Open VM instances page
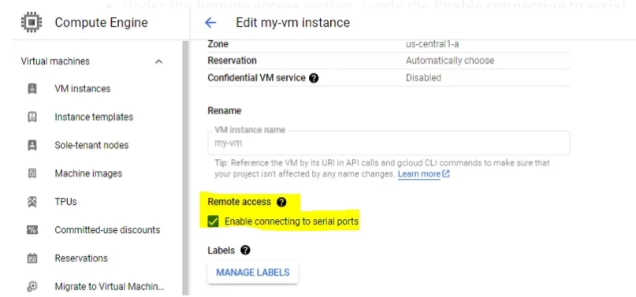The height and width of the screenshot is (297, 636). [82, 89]
